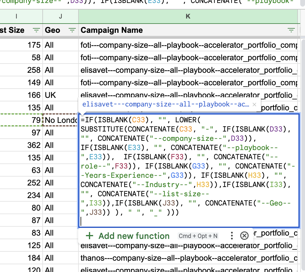The height and width of the screenshot is (272, 305).
Task: Open the three-dot menu beside Add new function
Action: tap(232, 236)
